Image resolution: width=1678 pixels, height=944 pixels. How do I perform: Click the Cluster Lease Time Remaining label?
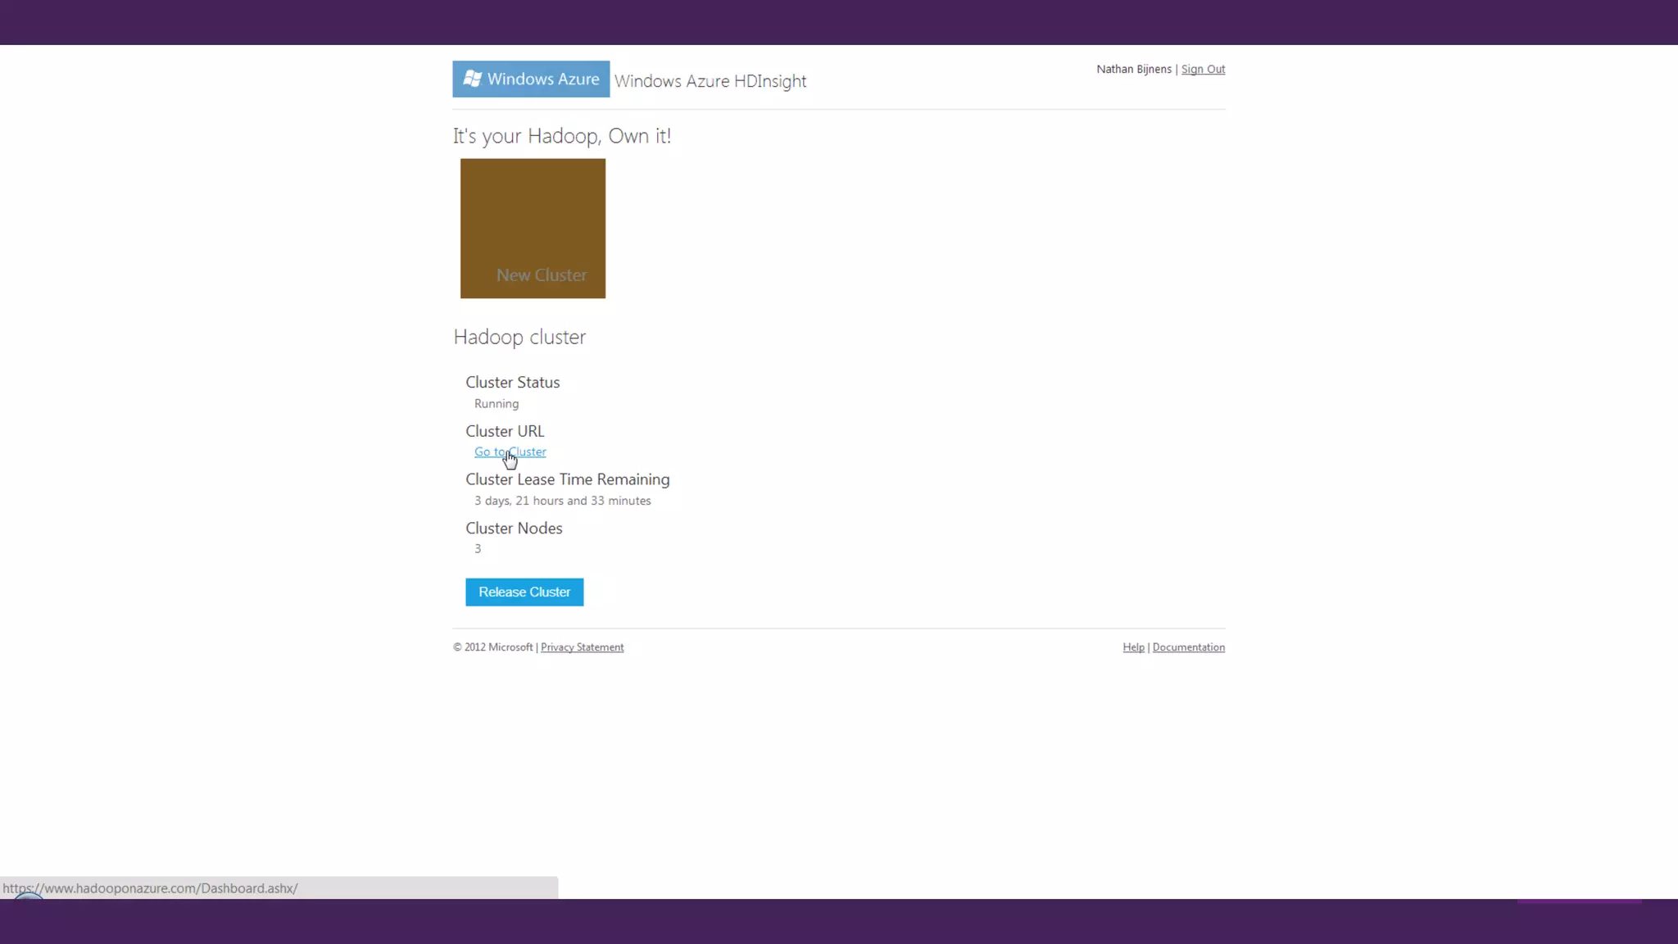click(567, 479)
